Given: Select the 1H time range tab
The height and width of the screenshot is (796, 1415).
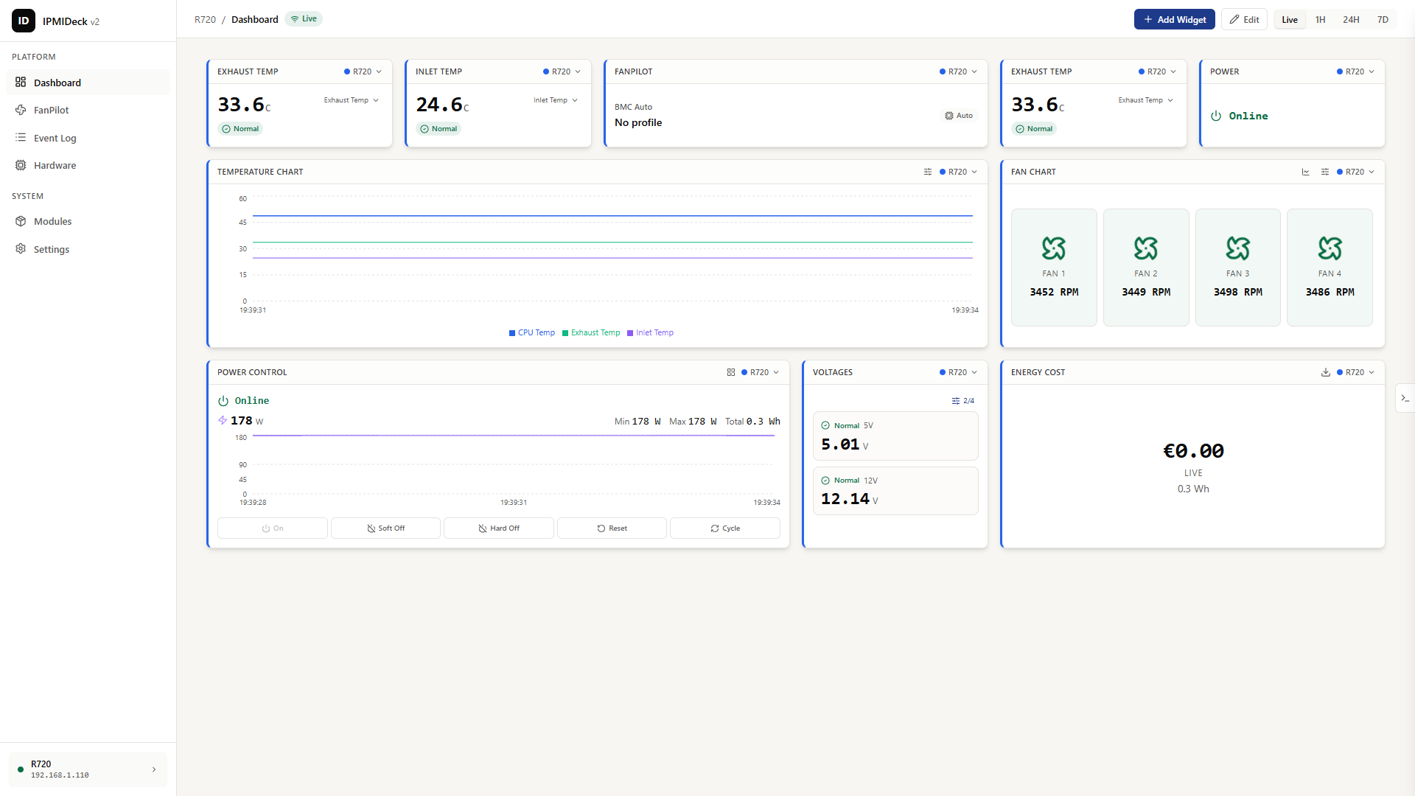Looking at the screenshot, I should [x=1321, y=19].
